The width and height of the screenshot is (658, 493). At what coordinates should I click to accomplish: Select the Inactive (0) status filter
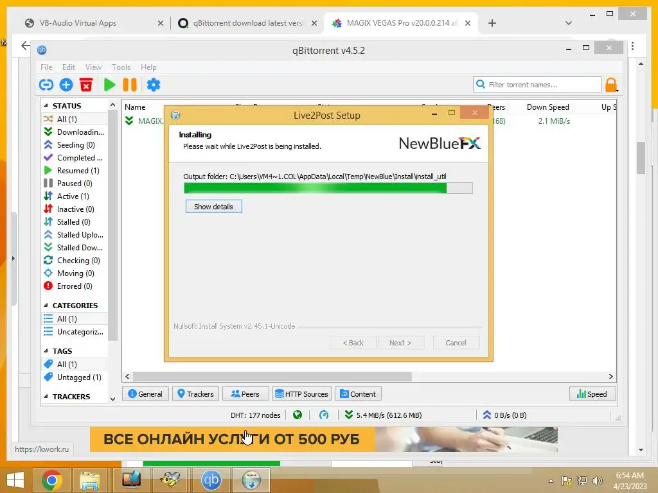click(75, 209)
